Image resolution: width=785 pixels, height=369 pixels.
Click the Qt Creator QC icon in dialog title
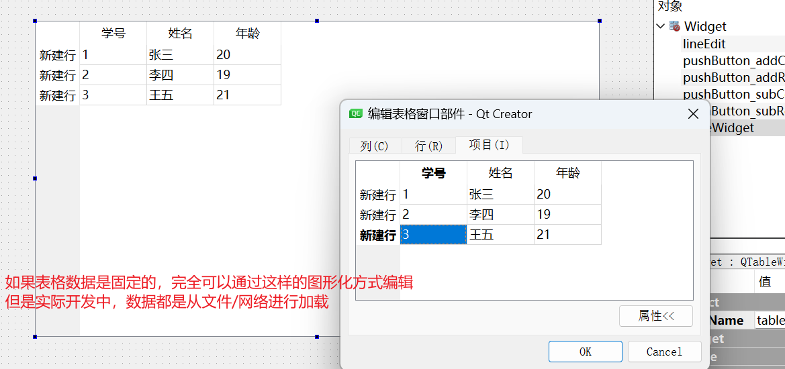point(356,114)
